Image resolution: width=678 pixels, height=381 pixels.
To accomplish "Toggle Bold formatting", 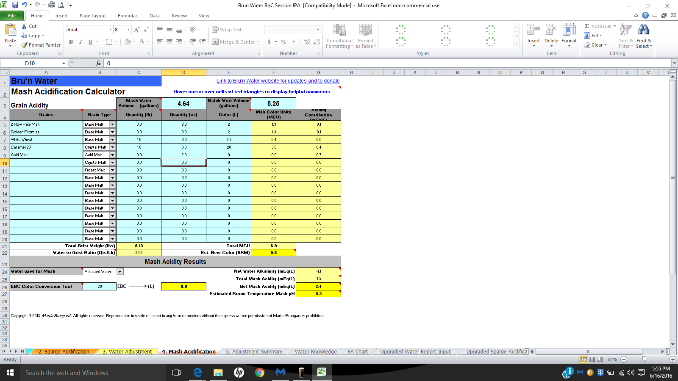I will click(x=71, y=42).
